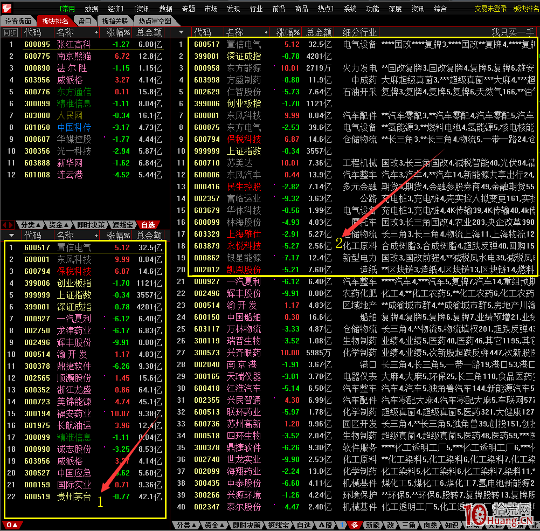Select 中国科传 row in top-left list
This screenshot has width=540, height=531.
tap(85, 127)
